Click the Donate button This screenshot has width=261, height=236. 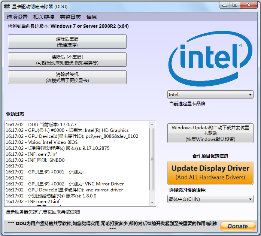click(238, 226)
